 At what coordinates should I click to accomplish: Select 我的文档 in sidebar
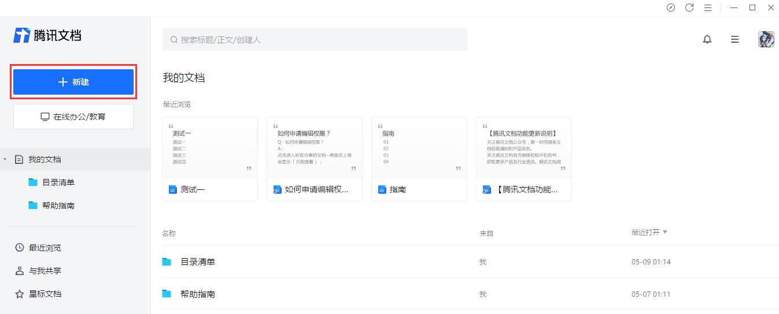point(75,159)
